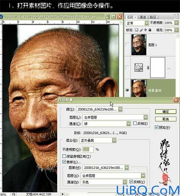Open the 填充 fill slider arrow
The height and width of the screenshot is (196, 180).
(x=176, y=30)
